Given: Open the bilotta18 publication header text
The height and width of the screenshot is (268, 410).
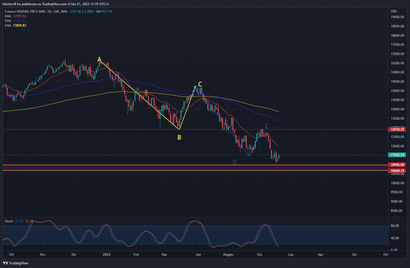Looking at the screenshot, I should click(56, 4).
